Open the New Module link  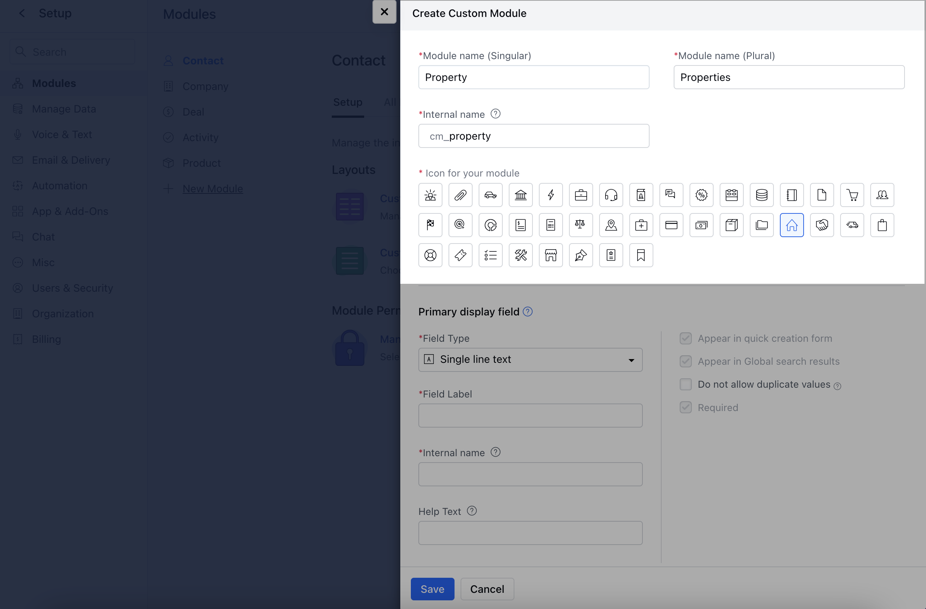click(x=212, y=189)
